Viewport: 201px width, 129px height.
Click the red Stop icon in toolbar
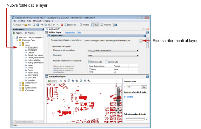click(62, 25)
